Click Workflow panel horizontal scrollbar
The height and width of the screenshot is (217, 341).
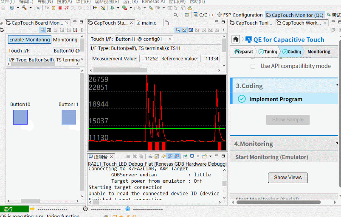coord(279,202)
